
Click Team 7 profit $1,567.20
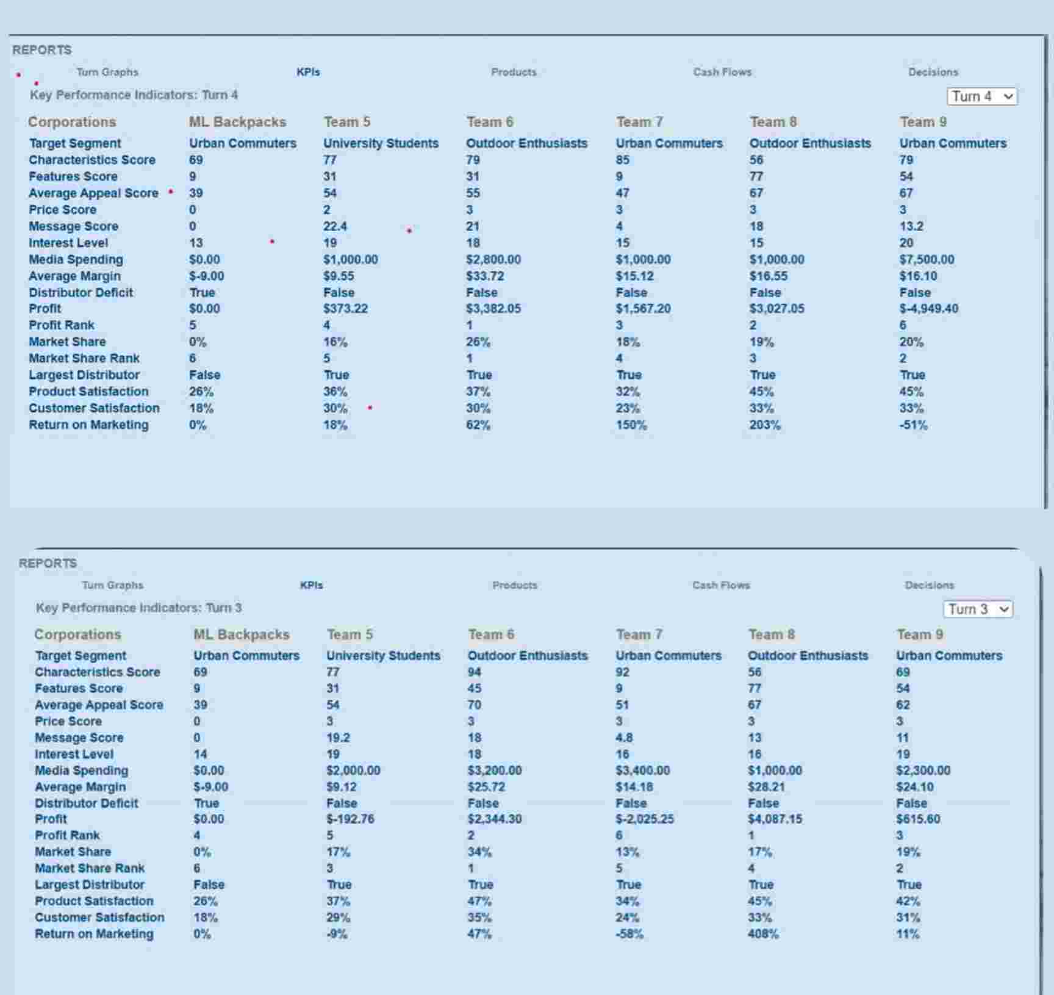click(643, 309)
